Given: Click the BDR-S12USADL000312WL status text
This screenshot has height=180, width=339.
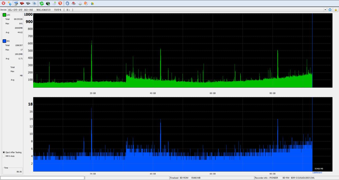Looking at the screenshot, I should (303, 178).
